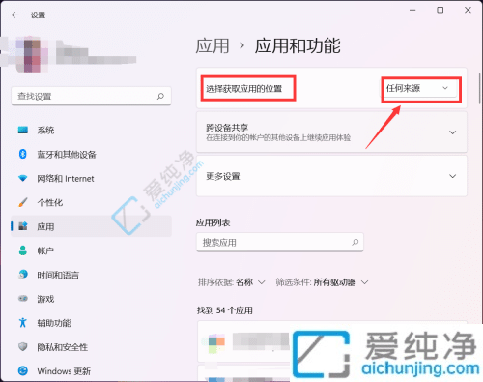Open 帐户 settings
This screenshot has width=483, height=382.
pyautogui.click(x=91, y=250)
